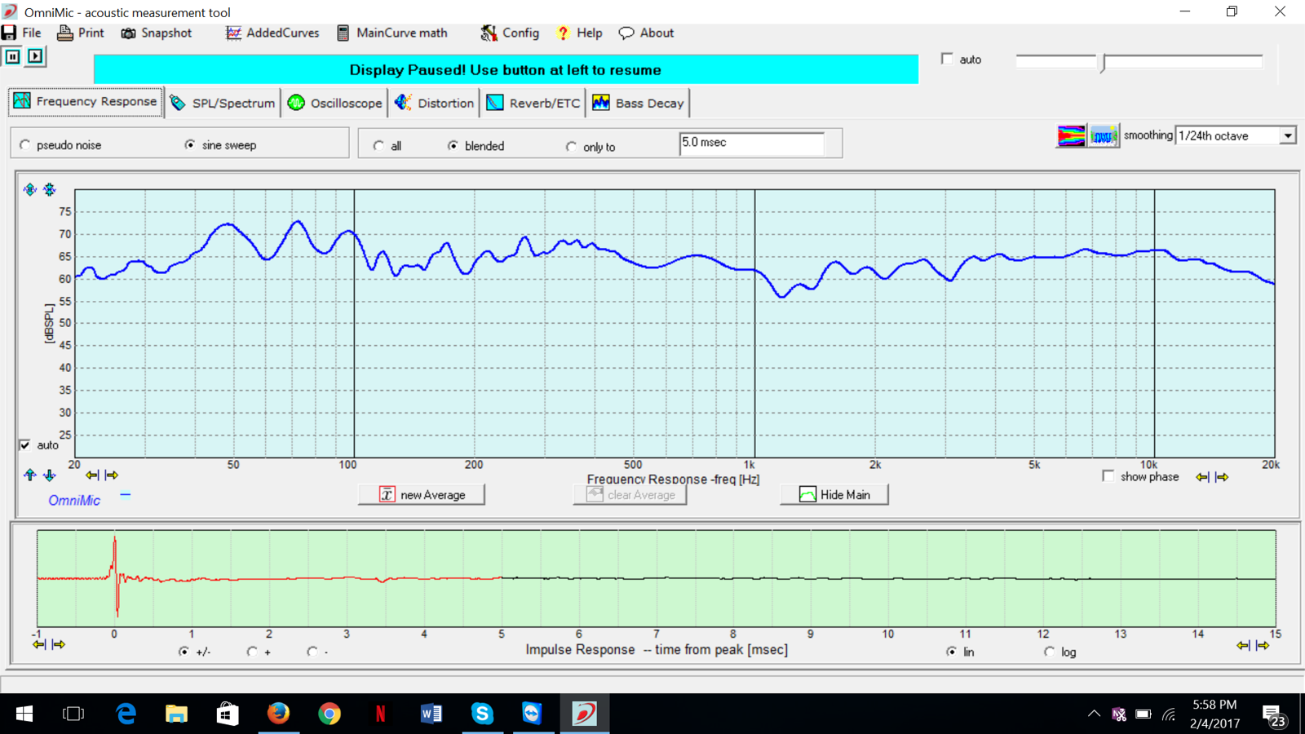Shift graph down with the down arrow
This screenshot has width=1305, height=734.
(50, 475)
